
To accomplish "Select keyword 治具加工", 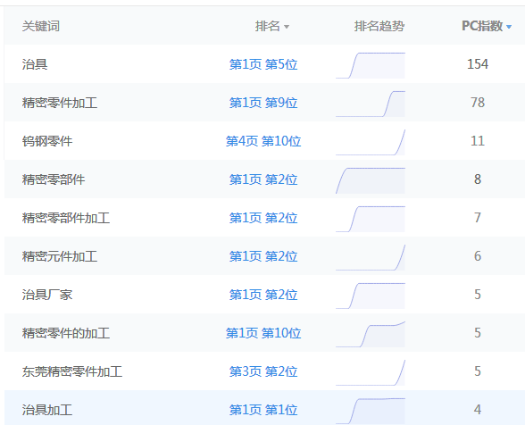I will (47, 410).
